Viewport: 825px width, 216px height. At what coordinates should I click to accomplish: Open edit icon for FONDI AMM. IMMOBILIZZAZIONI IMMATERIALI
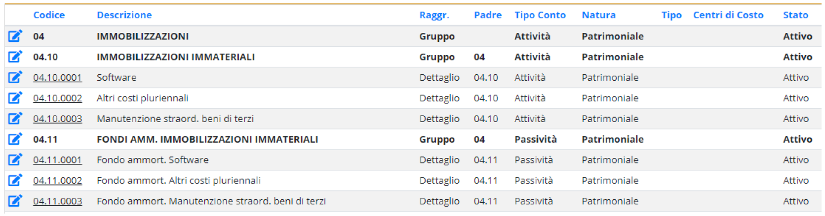pos(15,139)
